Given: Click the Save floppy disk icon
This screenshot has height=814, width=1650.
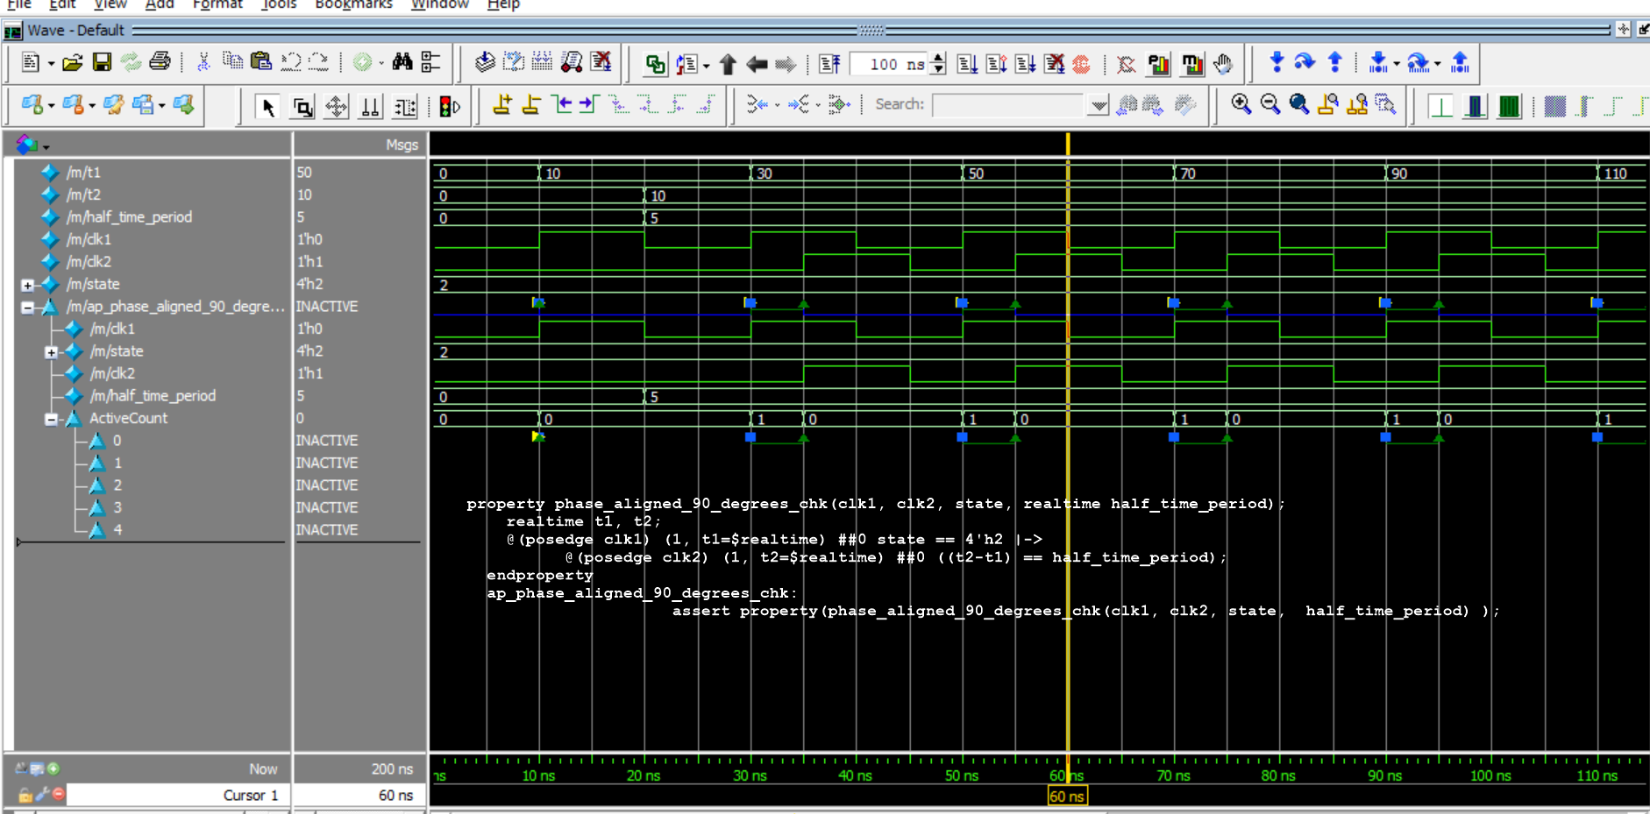Looking at the screenshot, I should (103, 62).
